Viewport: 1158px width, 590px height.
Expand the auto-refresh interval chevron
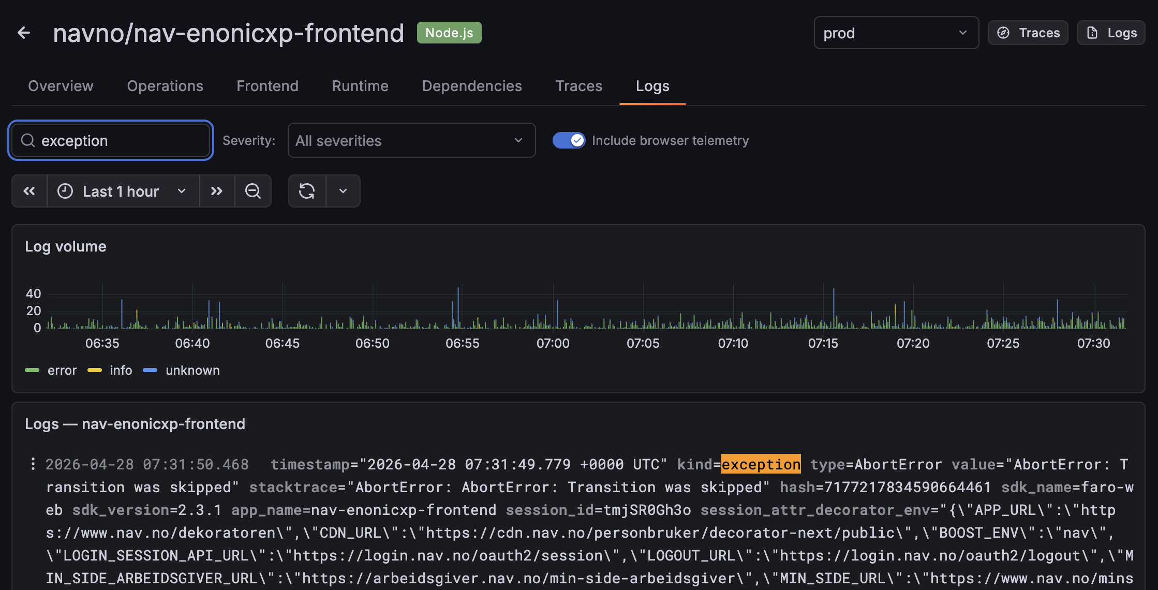coord(343,191)
